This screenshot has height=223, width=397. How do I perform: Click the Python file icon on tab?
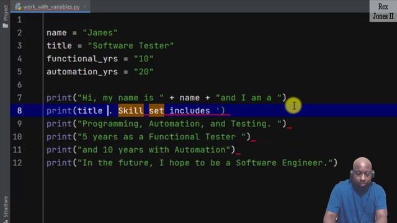18,7
